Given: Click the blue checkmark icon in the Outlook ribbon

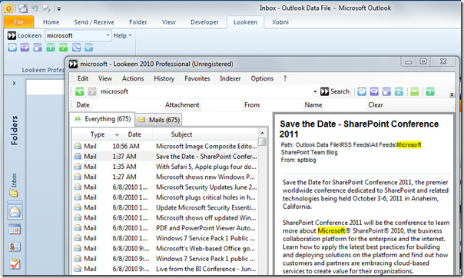Looking at the screenshot, I should click(x=89, y=48).
